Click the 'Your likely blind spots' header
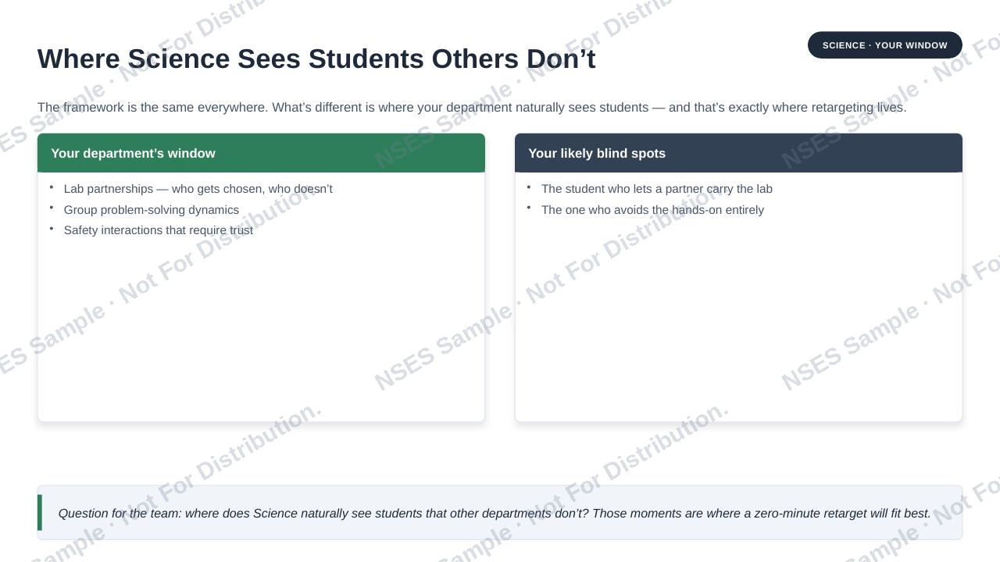The height and width of the screenshot is (562, 1000). tap(738, 153)
